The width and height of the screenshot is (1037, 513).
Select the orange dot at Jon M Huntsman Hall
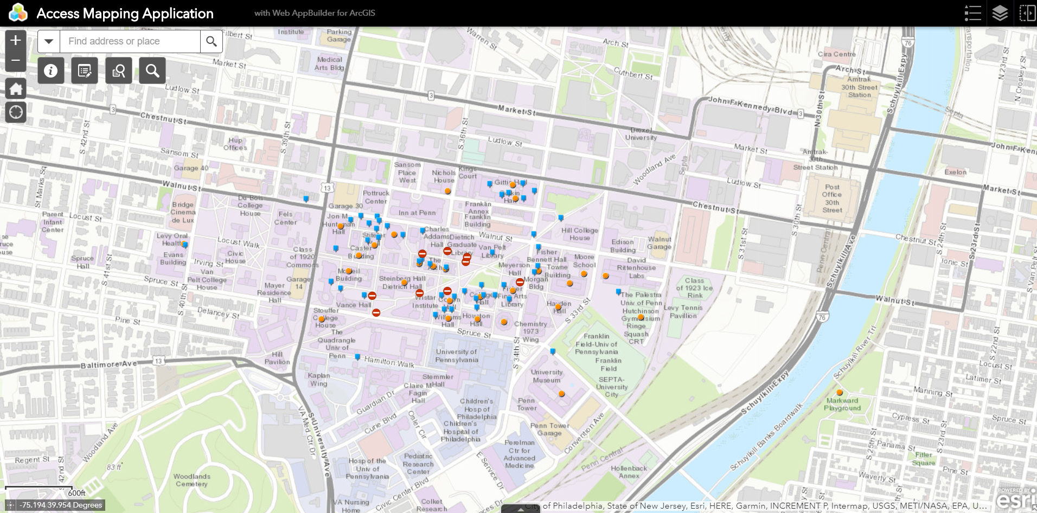click(x=341, y=227)
